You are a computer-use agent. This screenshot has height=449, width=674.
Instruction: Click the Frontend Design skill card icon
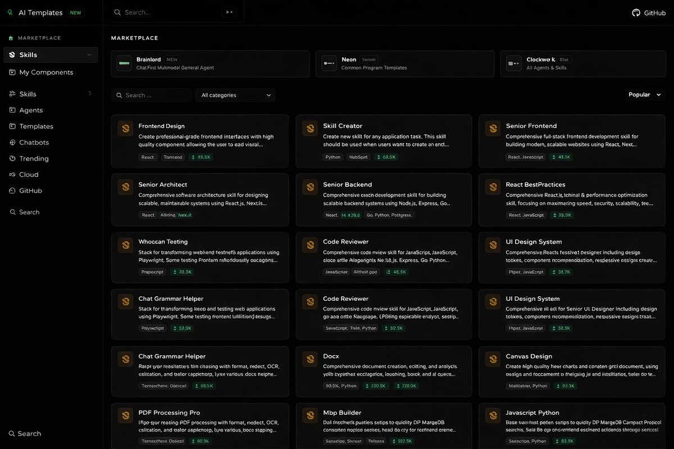125,129
